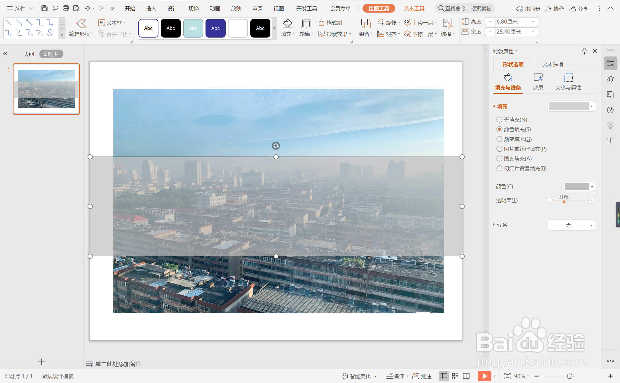Viewport: 620px width, 383px height.
Task: Click the lightbulb sidebar icon
Action: (x=610, y=125)
